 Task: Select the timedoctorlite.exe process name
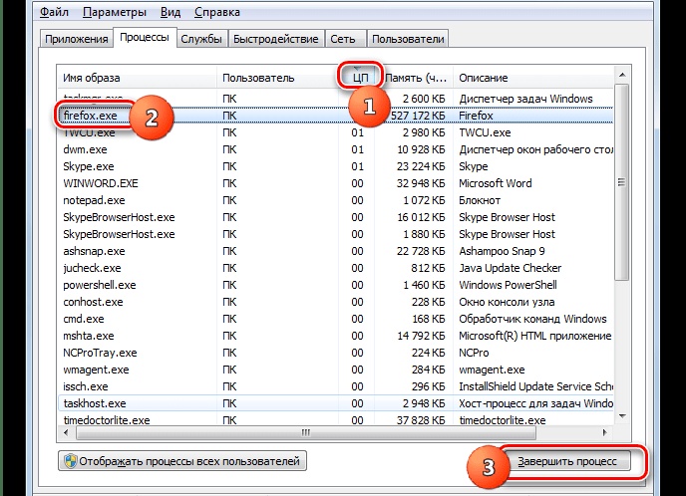[107, 421]
